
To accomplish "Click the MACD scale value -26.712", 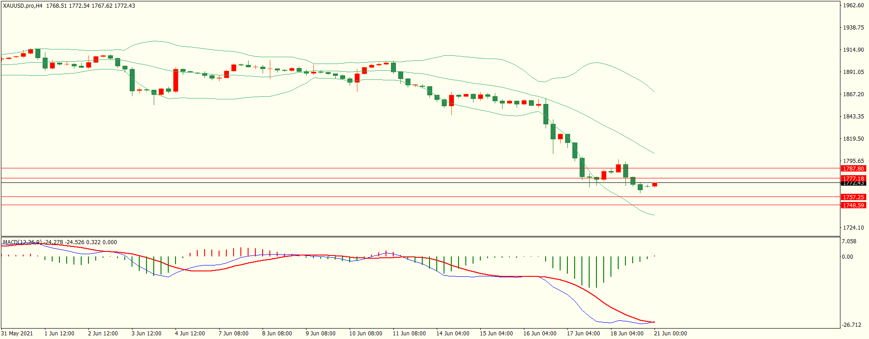I will tap(851, 325).
